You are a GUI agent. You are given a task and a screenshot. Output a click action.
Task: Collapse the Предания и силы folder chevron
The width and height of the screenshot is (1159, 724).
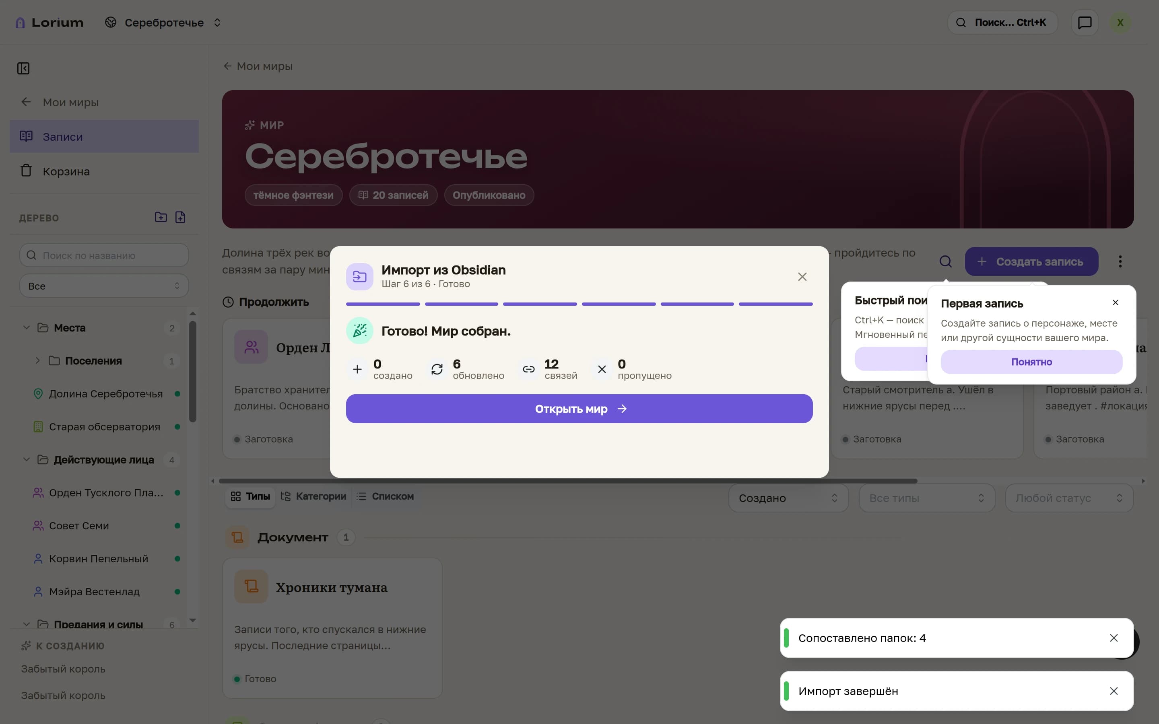[x=27, y=624]
